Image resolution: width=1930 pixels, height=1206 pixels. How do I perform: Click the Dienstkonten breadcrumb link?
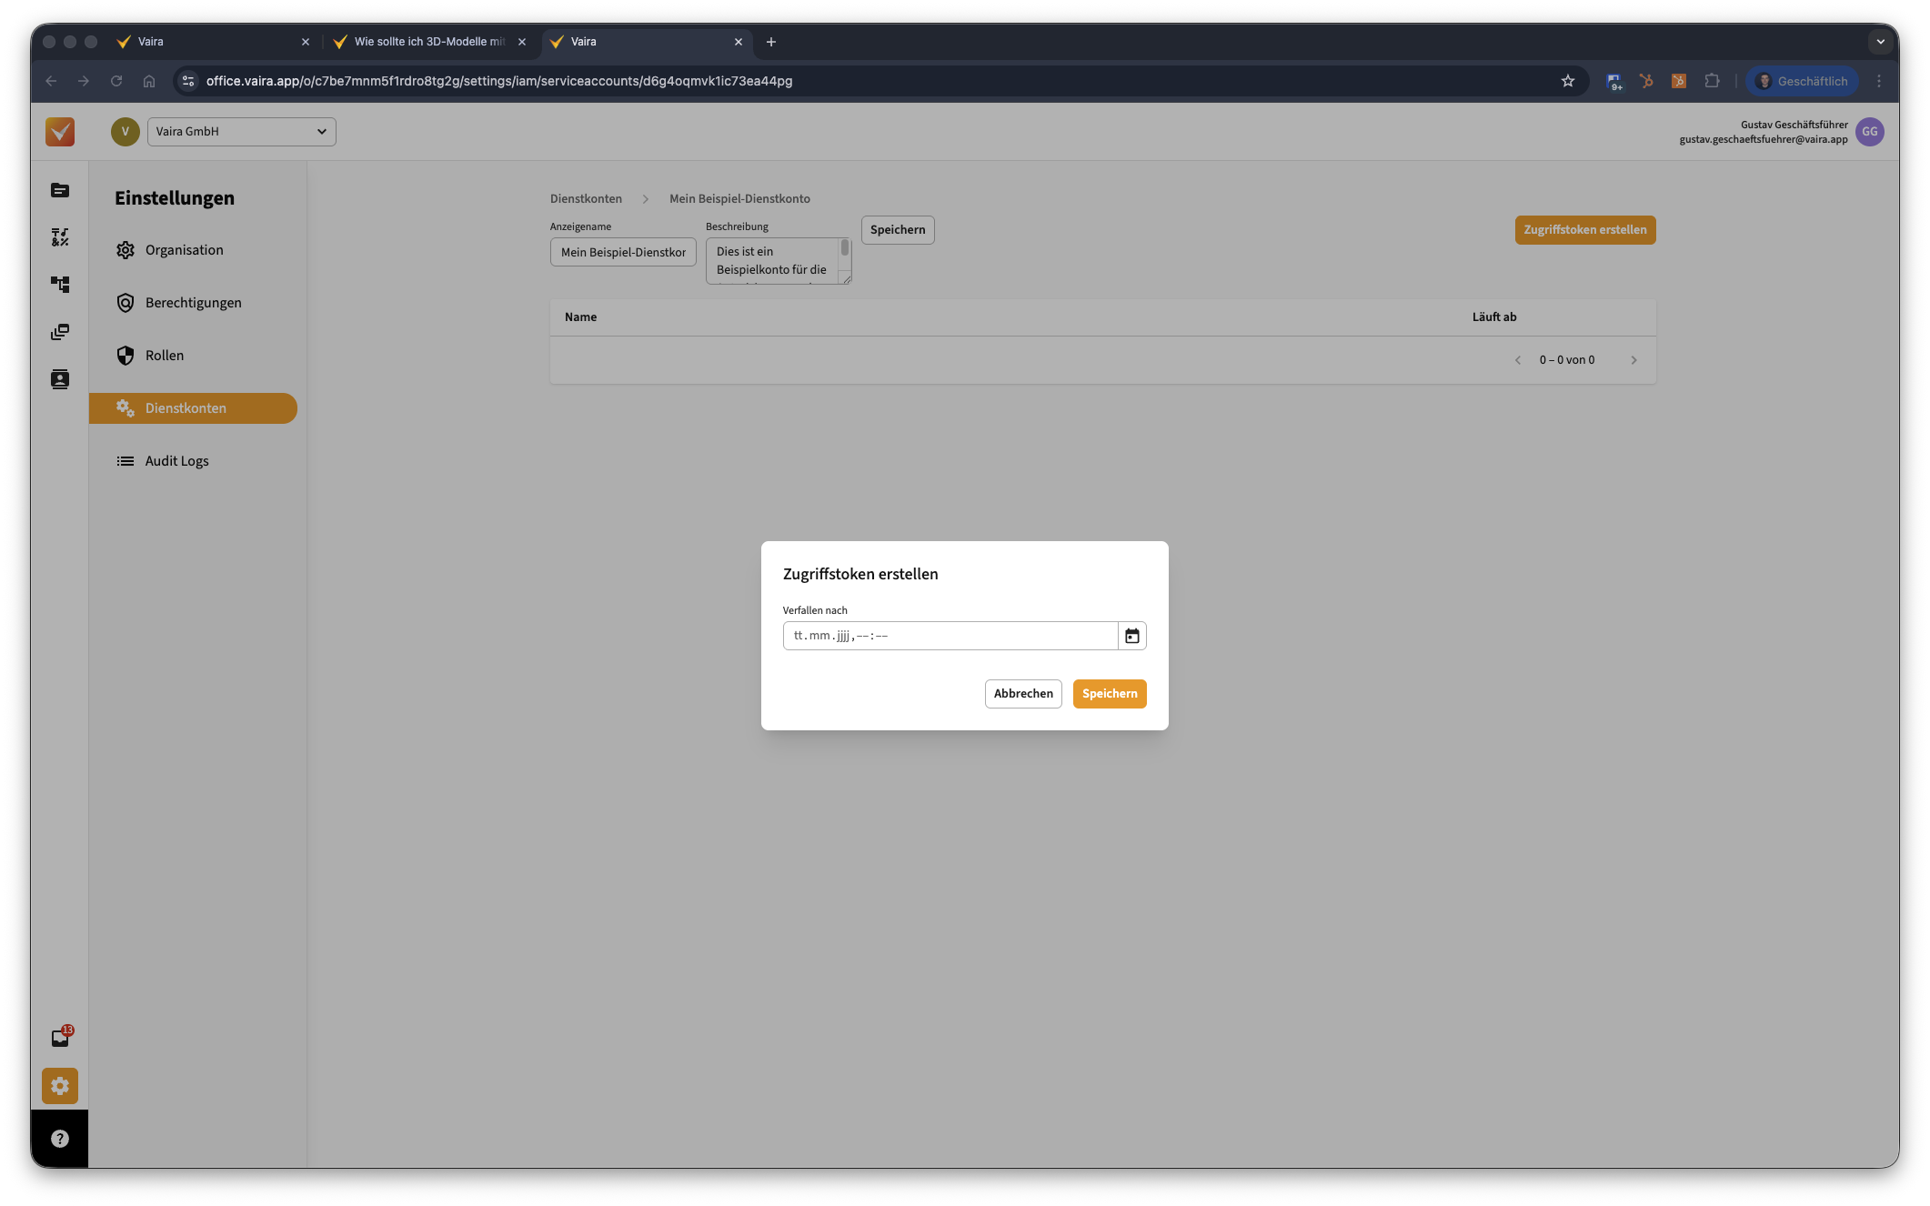pyautogui.click(x=586, y=199)
